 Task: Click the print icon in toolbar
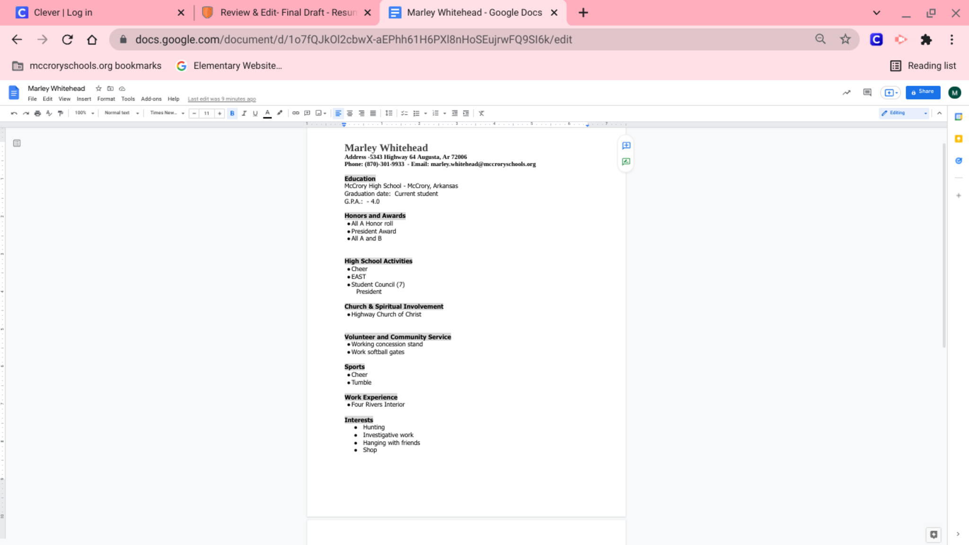click(x=37, y=113)
